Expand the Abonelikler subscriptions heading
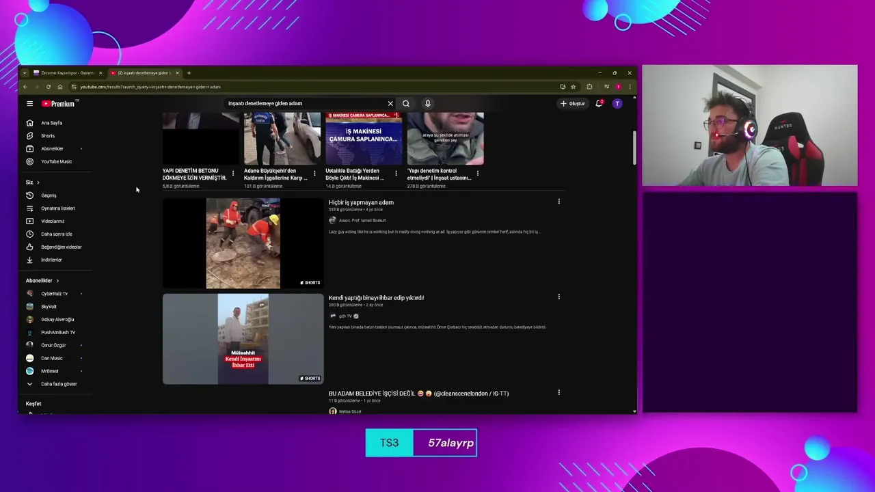Viewport: 875px width, 492px height. [x=42, y=281]
